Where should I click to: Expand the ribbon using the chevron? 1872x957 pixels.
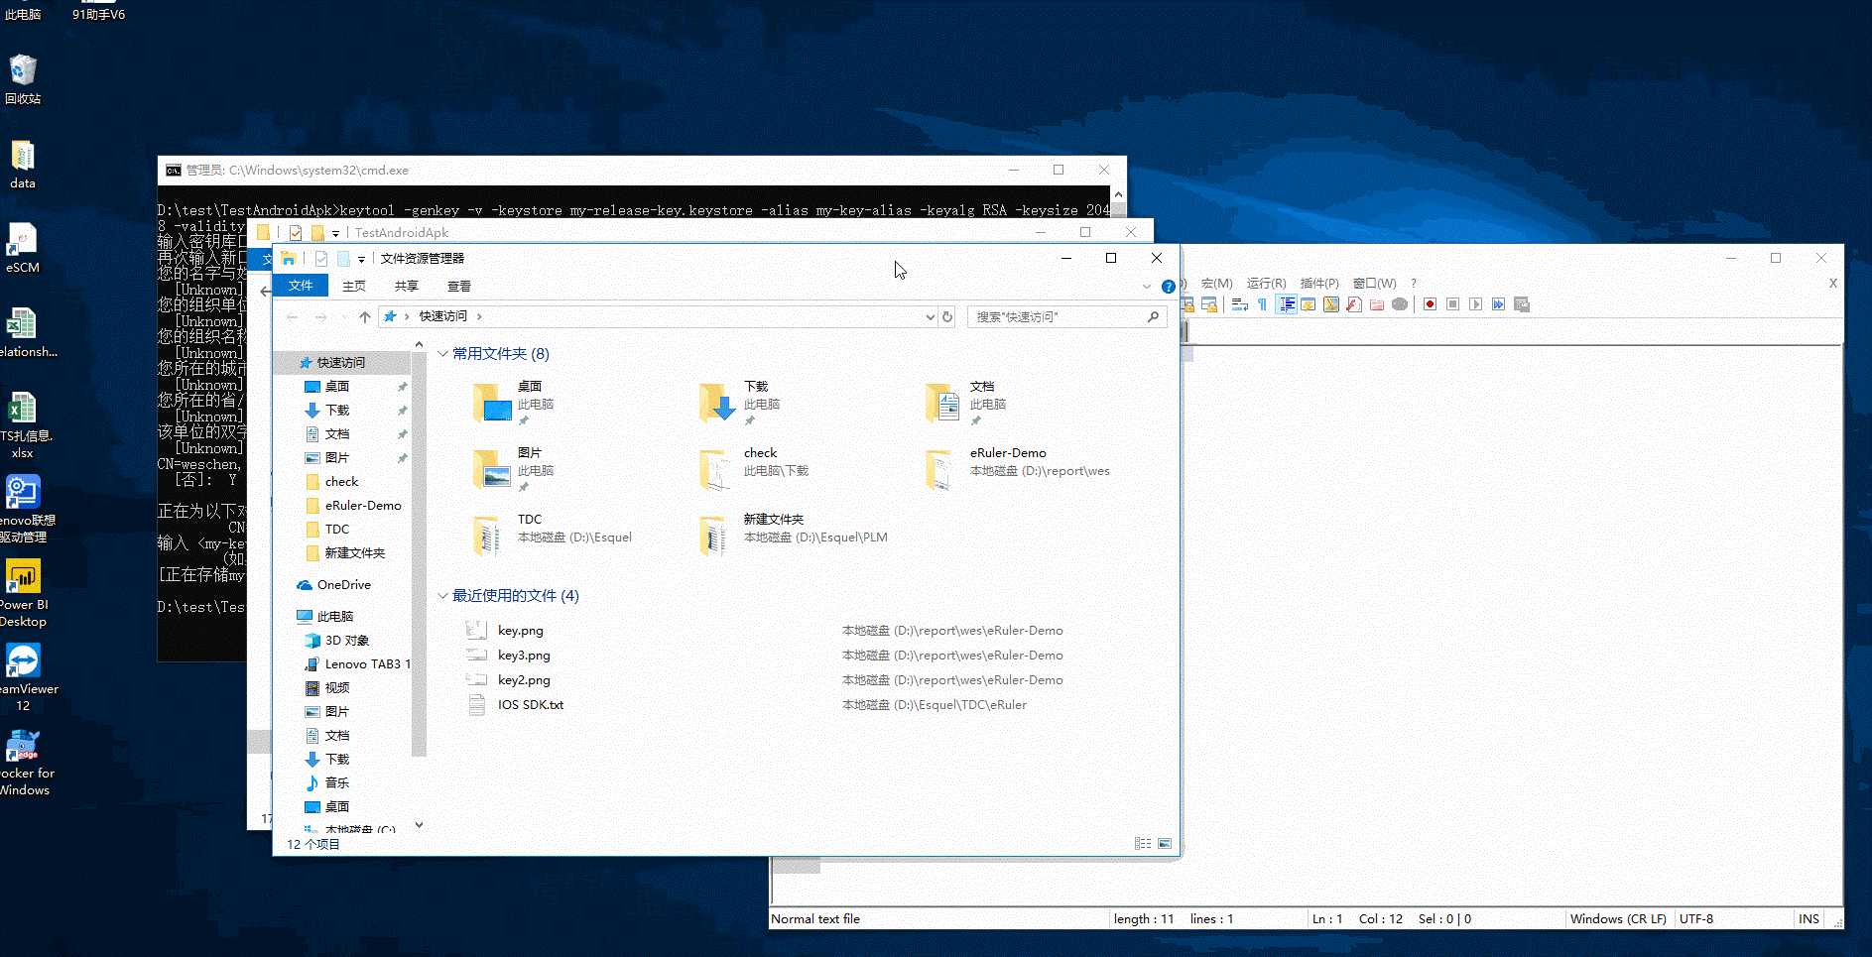pos(1147,287)
